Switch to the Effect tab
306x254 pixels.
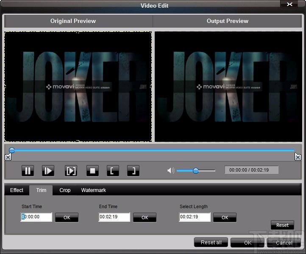pyautogui.click(x=17, y=190)
